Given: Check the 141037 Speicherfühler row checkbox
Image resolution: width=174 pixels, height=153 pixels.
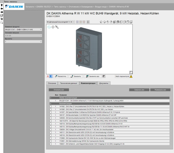Looking at the screenshot, I should [x=51, y=112].
